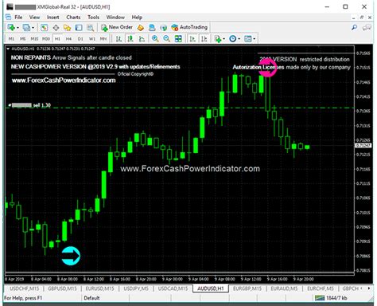Open the Window menu

(115, 18)
